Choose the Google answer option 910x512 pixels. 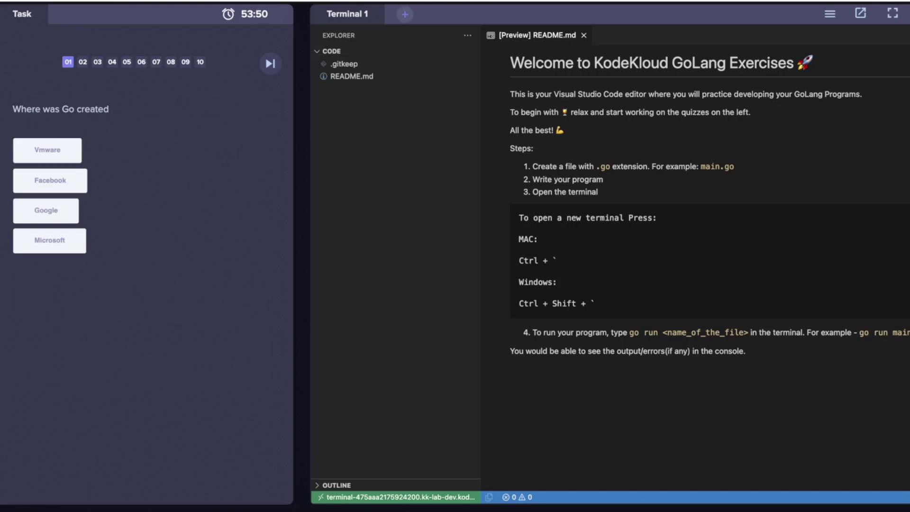(x=46, y=210)
